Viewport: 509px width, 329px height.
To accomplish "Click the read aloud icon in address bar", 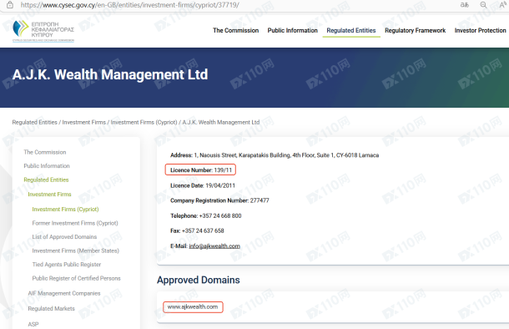I will pos(502,4).
